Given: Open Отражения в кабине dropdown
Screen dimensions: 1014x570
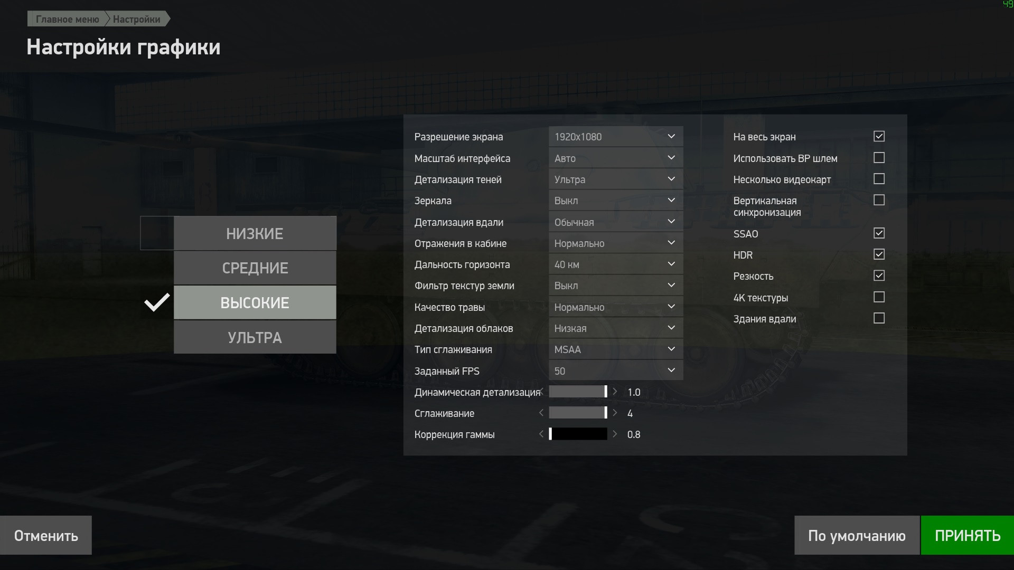Looking at the screenshot, I should (x=616, y=243).
